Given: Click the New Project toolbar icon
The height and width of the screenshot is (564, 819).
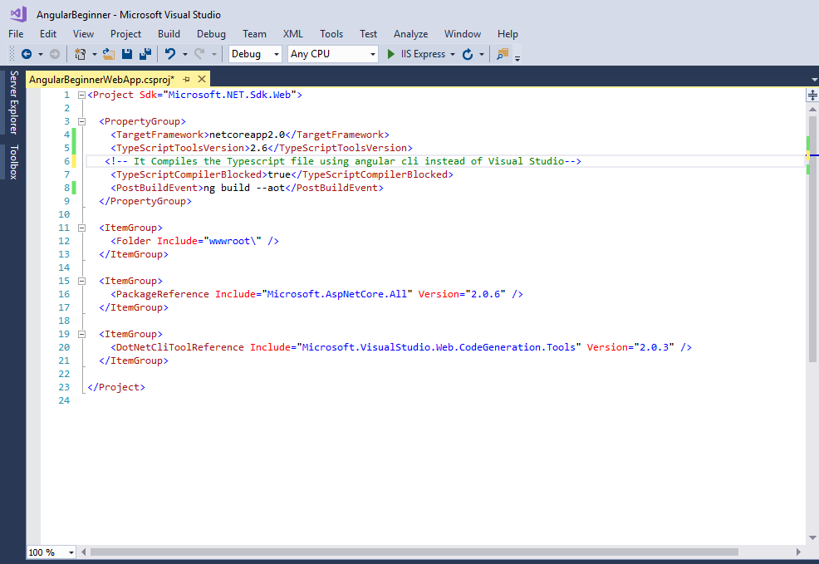Looking at the screenshot, I should (x=81, y=54).
